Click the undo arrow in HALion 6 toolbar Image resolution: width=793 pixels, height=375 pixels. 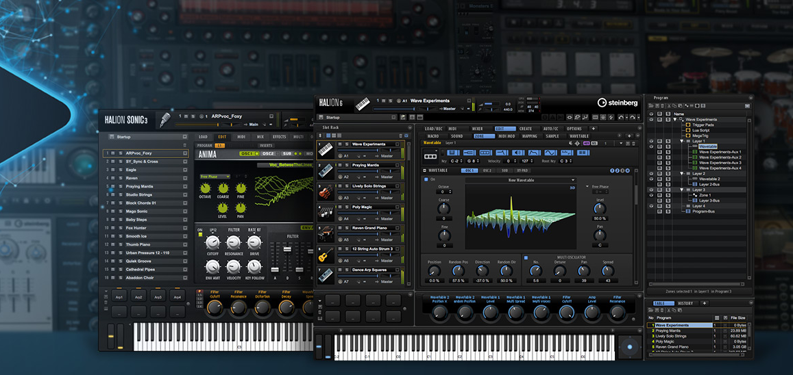(620, 117)
